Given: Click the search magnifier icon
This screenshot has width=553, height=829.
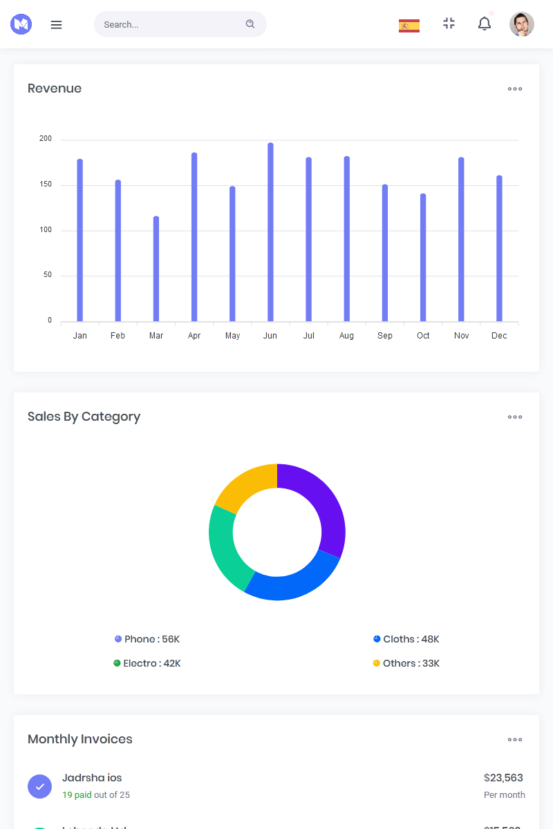Looking at the screenshot, I should tap(250, 24).
